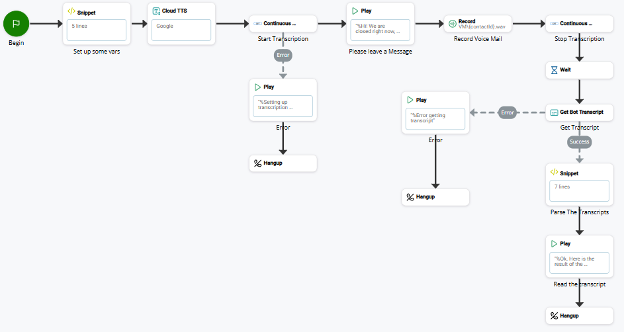Click the Record Voice Mail microphone icon

point(451,24)
